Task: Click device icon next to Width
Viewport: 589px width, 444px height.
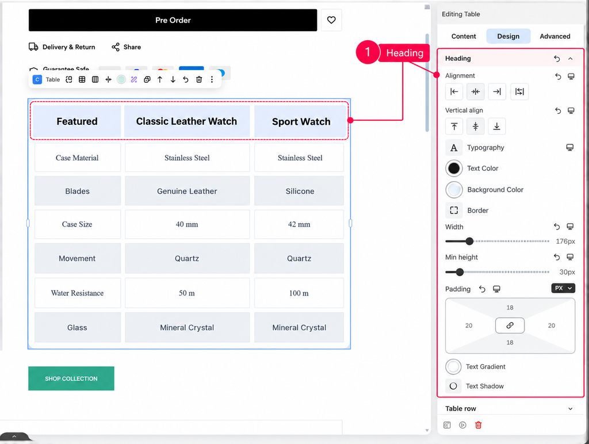Action: click(x=570, y=227)
